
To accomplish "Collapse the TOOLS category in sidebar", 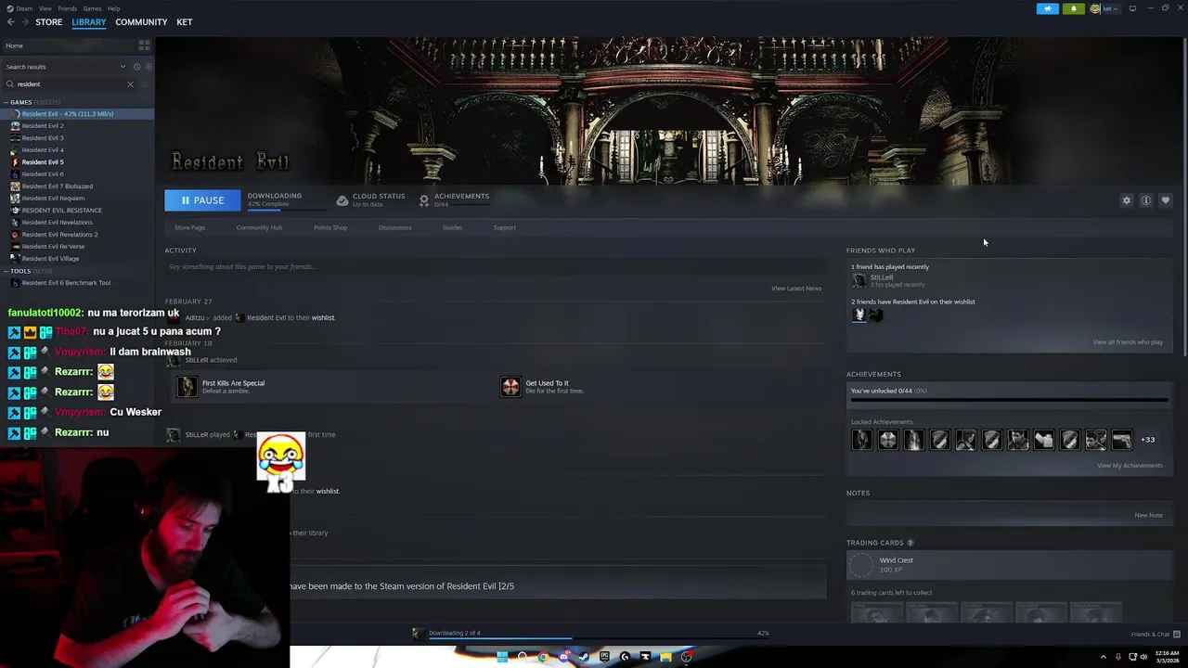I will [x=6, y=271].
